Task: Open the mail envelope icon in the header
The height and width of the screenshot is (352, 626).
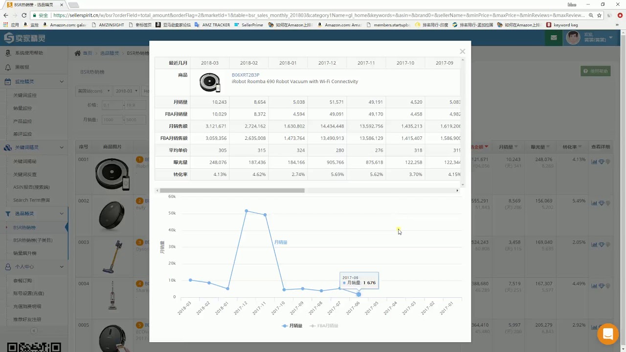Action: tap(554, 38)
